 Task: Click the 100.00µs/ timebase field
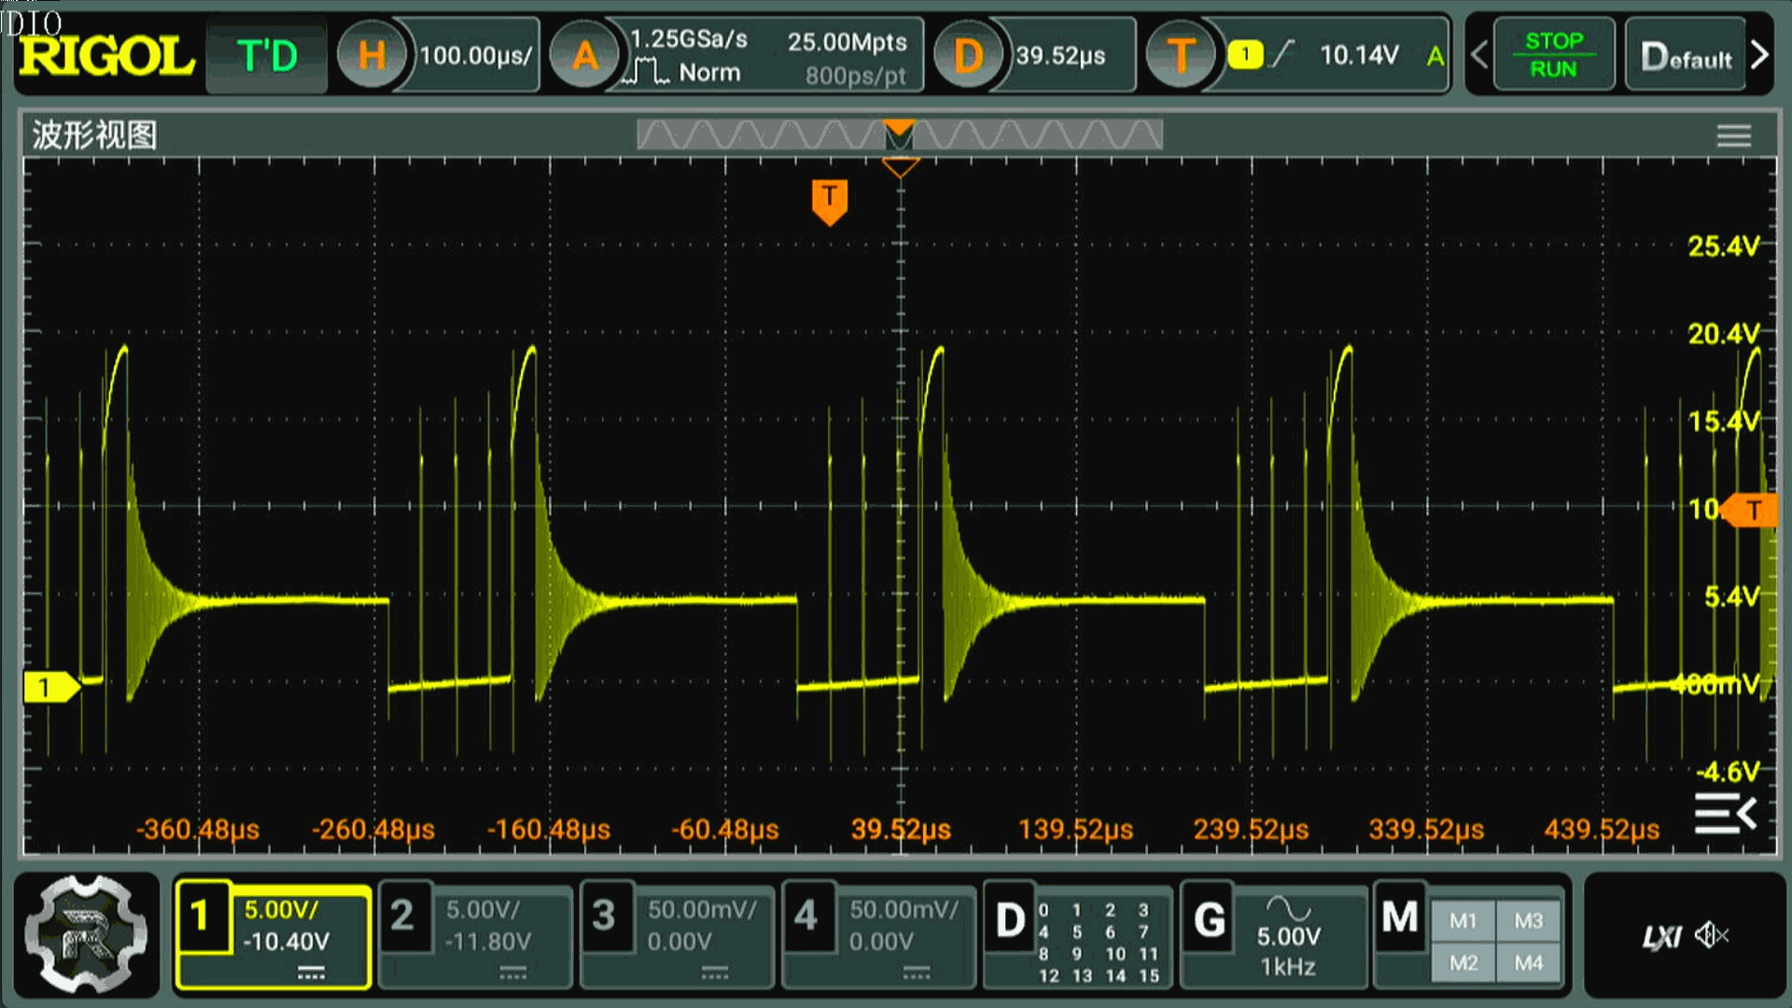coord(475,56)
